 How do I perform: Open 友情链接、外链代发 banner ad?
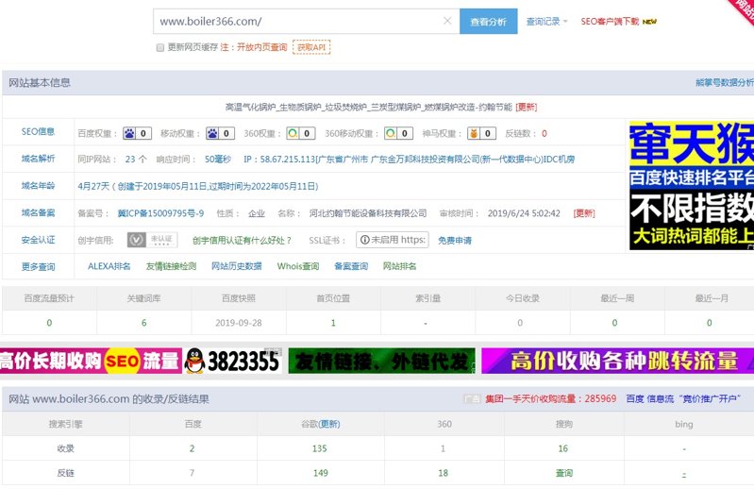coord(382,361)
